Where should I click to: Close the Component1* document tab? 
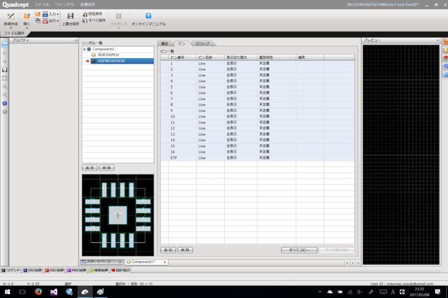(x=165, y=262)
